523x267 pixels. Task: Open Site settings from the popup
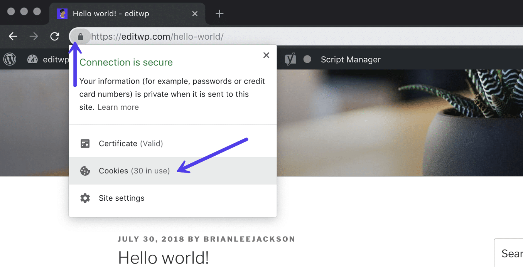[121, 198]
